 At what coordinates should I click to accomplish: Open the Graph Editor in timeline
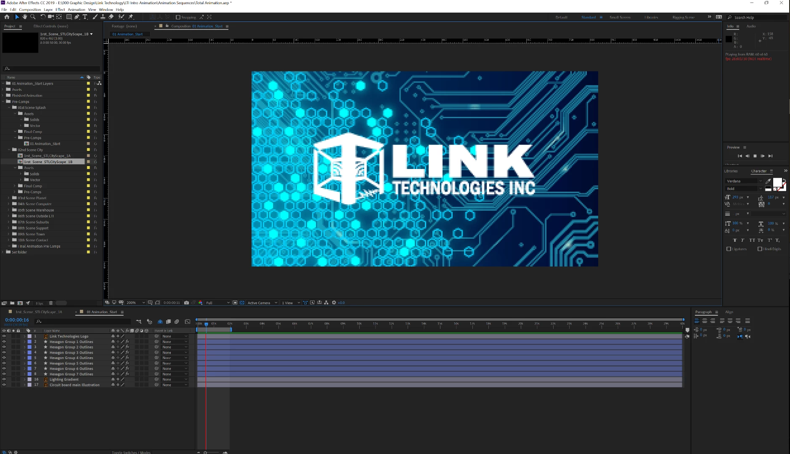tap(188, 322)
